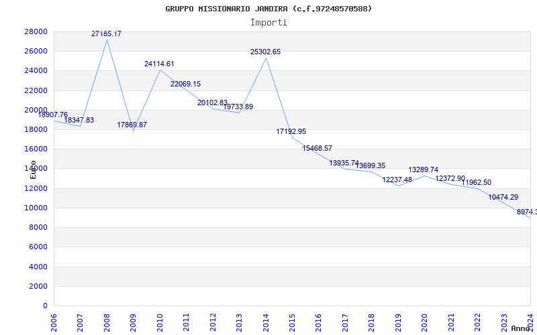537x335 pixels.
Task: Click the 2019 x-axis year label
Action: (x=398, y=322)
